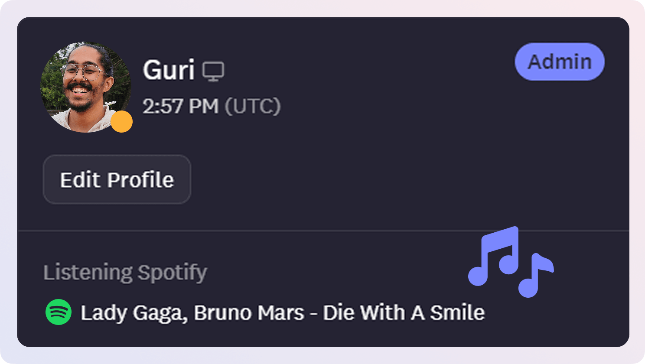This screenshot has height=364, width=645.
Task: Open the Die With A Smile song title
Action: point(404,312)
